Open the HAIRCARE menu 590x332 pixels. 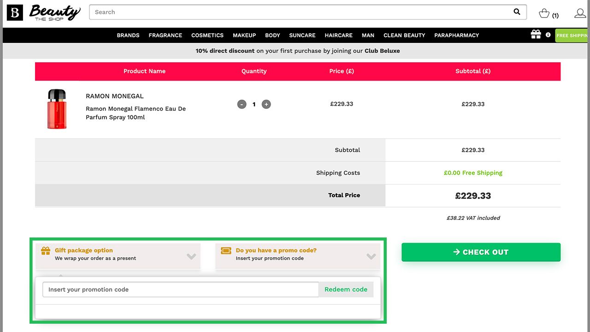coord(338,35)
